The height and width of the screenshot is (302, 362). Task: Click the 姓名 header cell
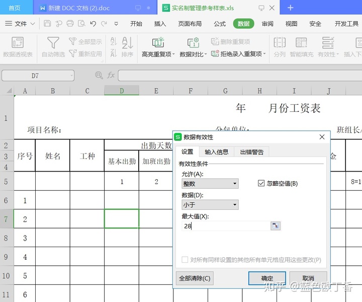pyautogui.click(x=53, y=156)
